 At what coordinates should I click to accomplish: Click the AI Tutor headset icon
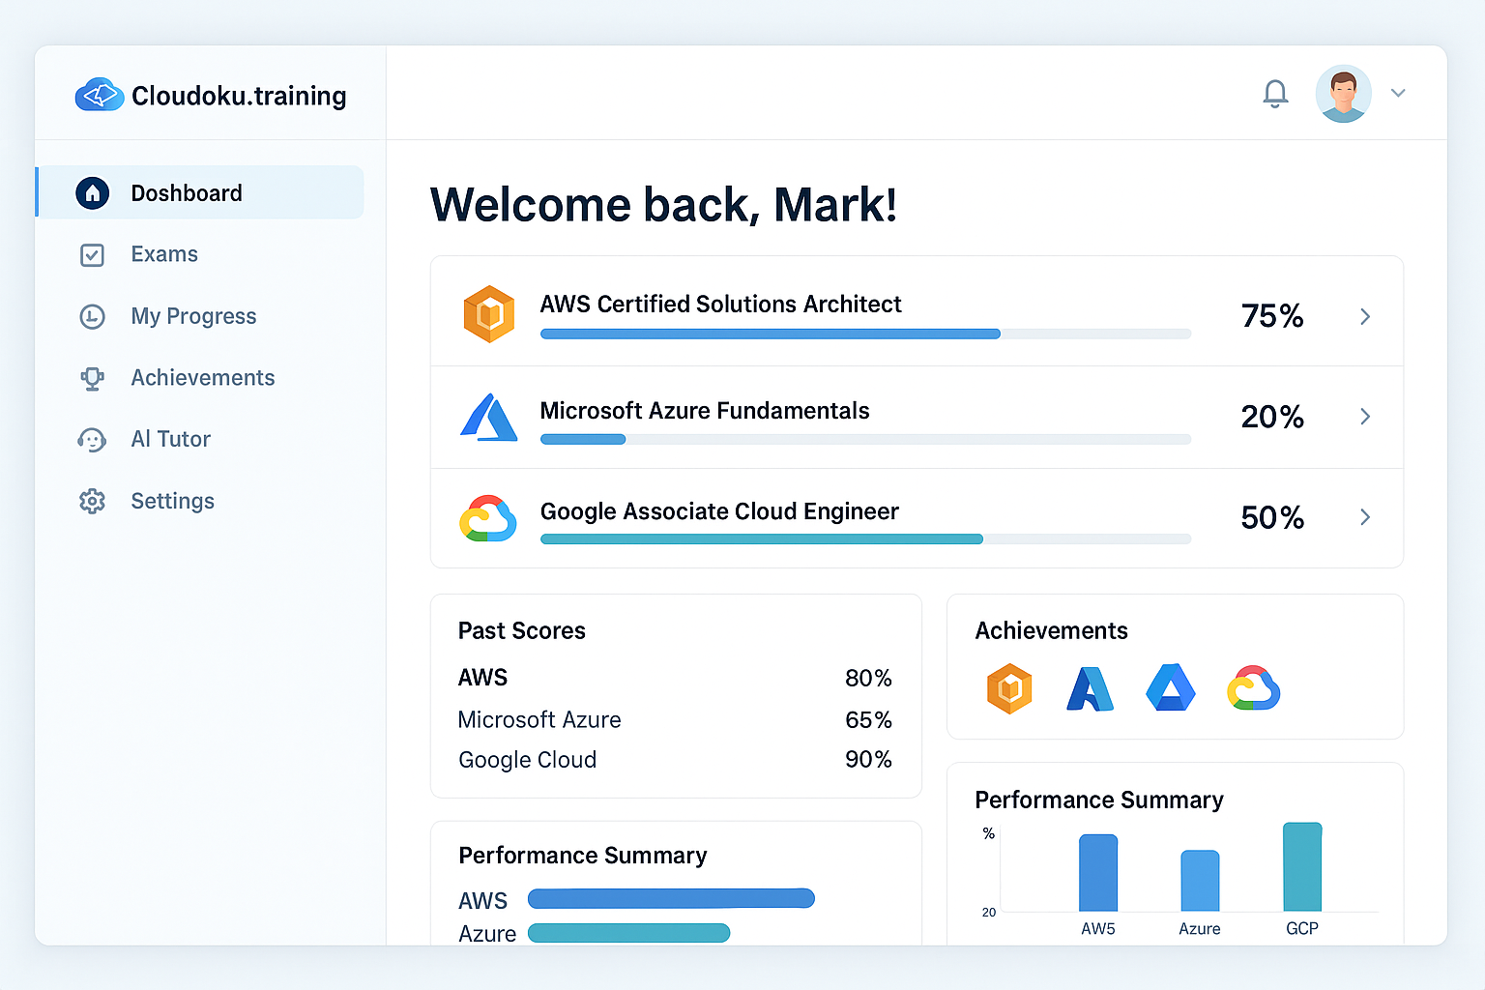[92, 440]
